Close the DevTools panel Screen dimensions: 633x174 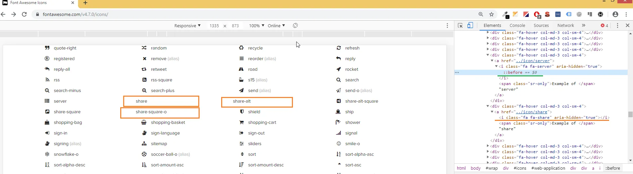click(627, 25)
